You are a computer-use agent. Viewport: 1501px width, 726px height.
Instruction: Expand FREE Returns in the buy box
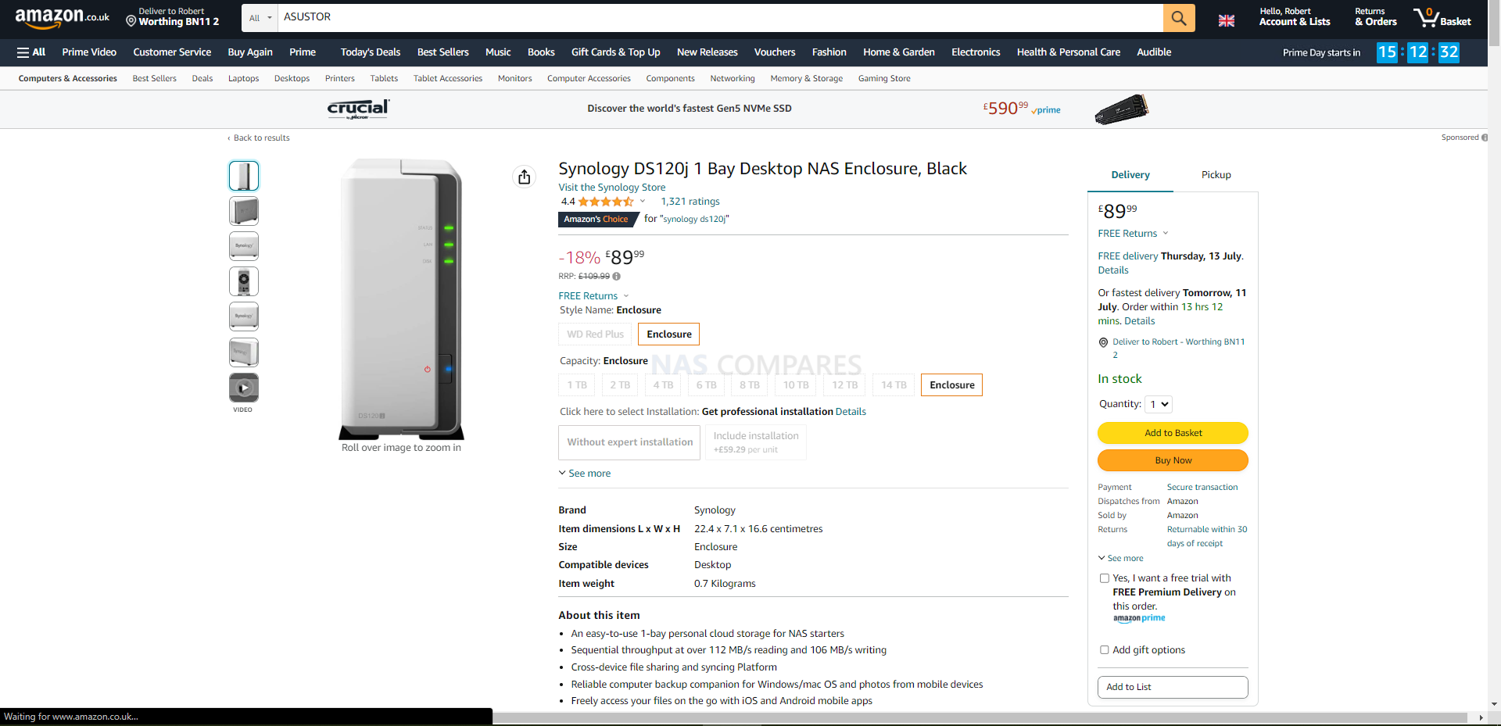(x=1134, y=234)
